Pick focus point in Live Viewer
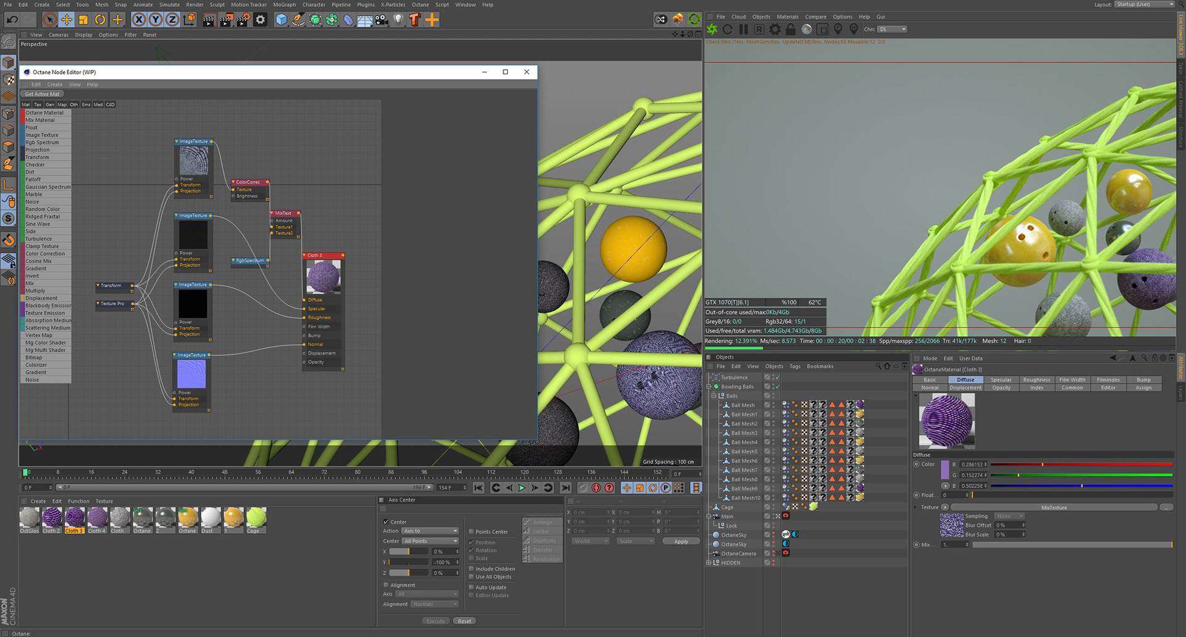Image resolution: width=1186 pixels, height=637 pixels. tap(838, 29)
